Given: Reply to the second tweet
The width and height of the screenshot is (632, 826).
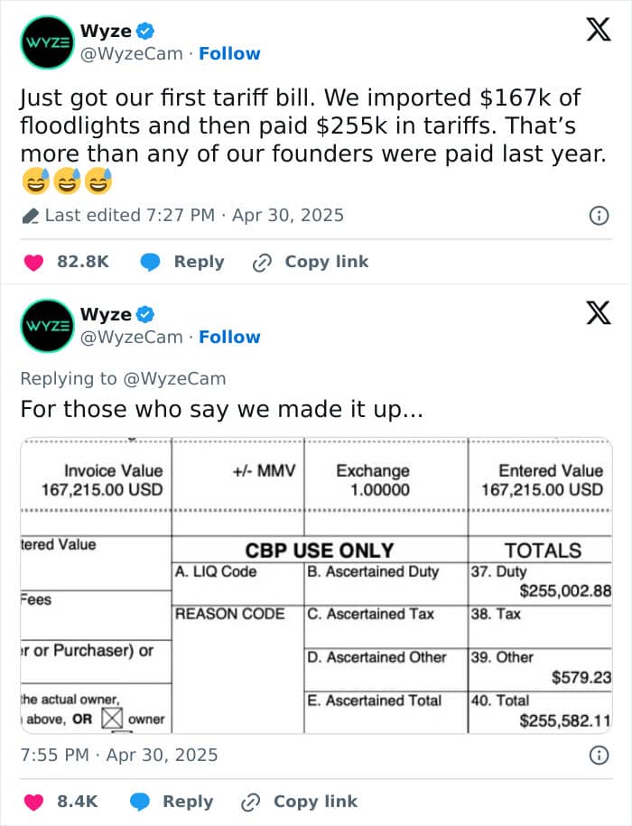Looking at the screenshot, I should coord(188,802).
